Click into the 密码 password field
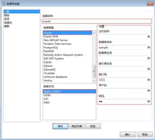Image resolution: width=155 pixels, height=140 pixels. (123, 101)
